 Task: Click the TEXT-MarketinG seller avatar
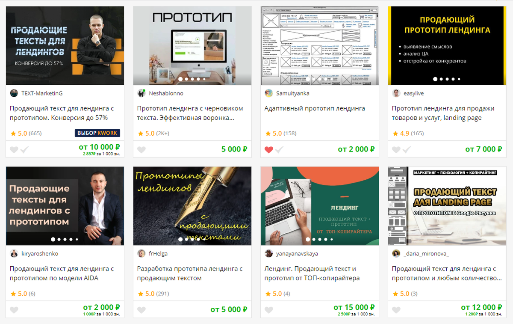[14, 93]
